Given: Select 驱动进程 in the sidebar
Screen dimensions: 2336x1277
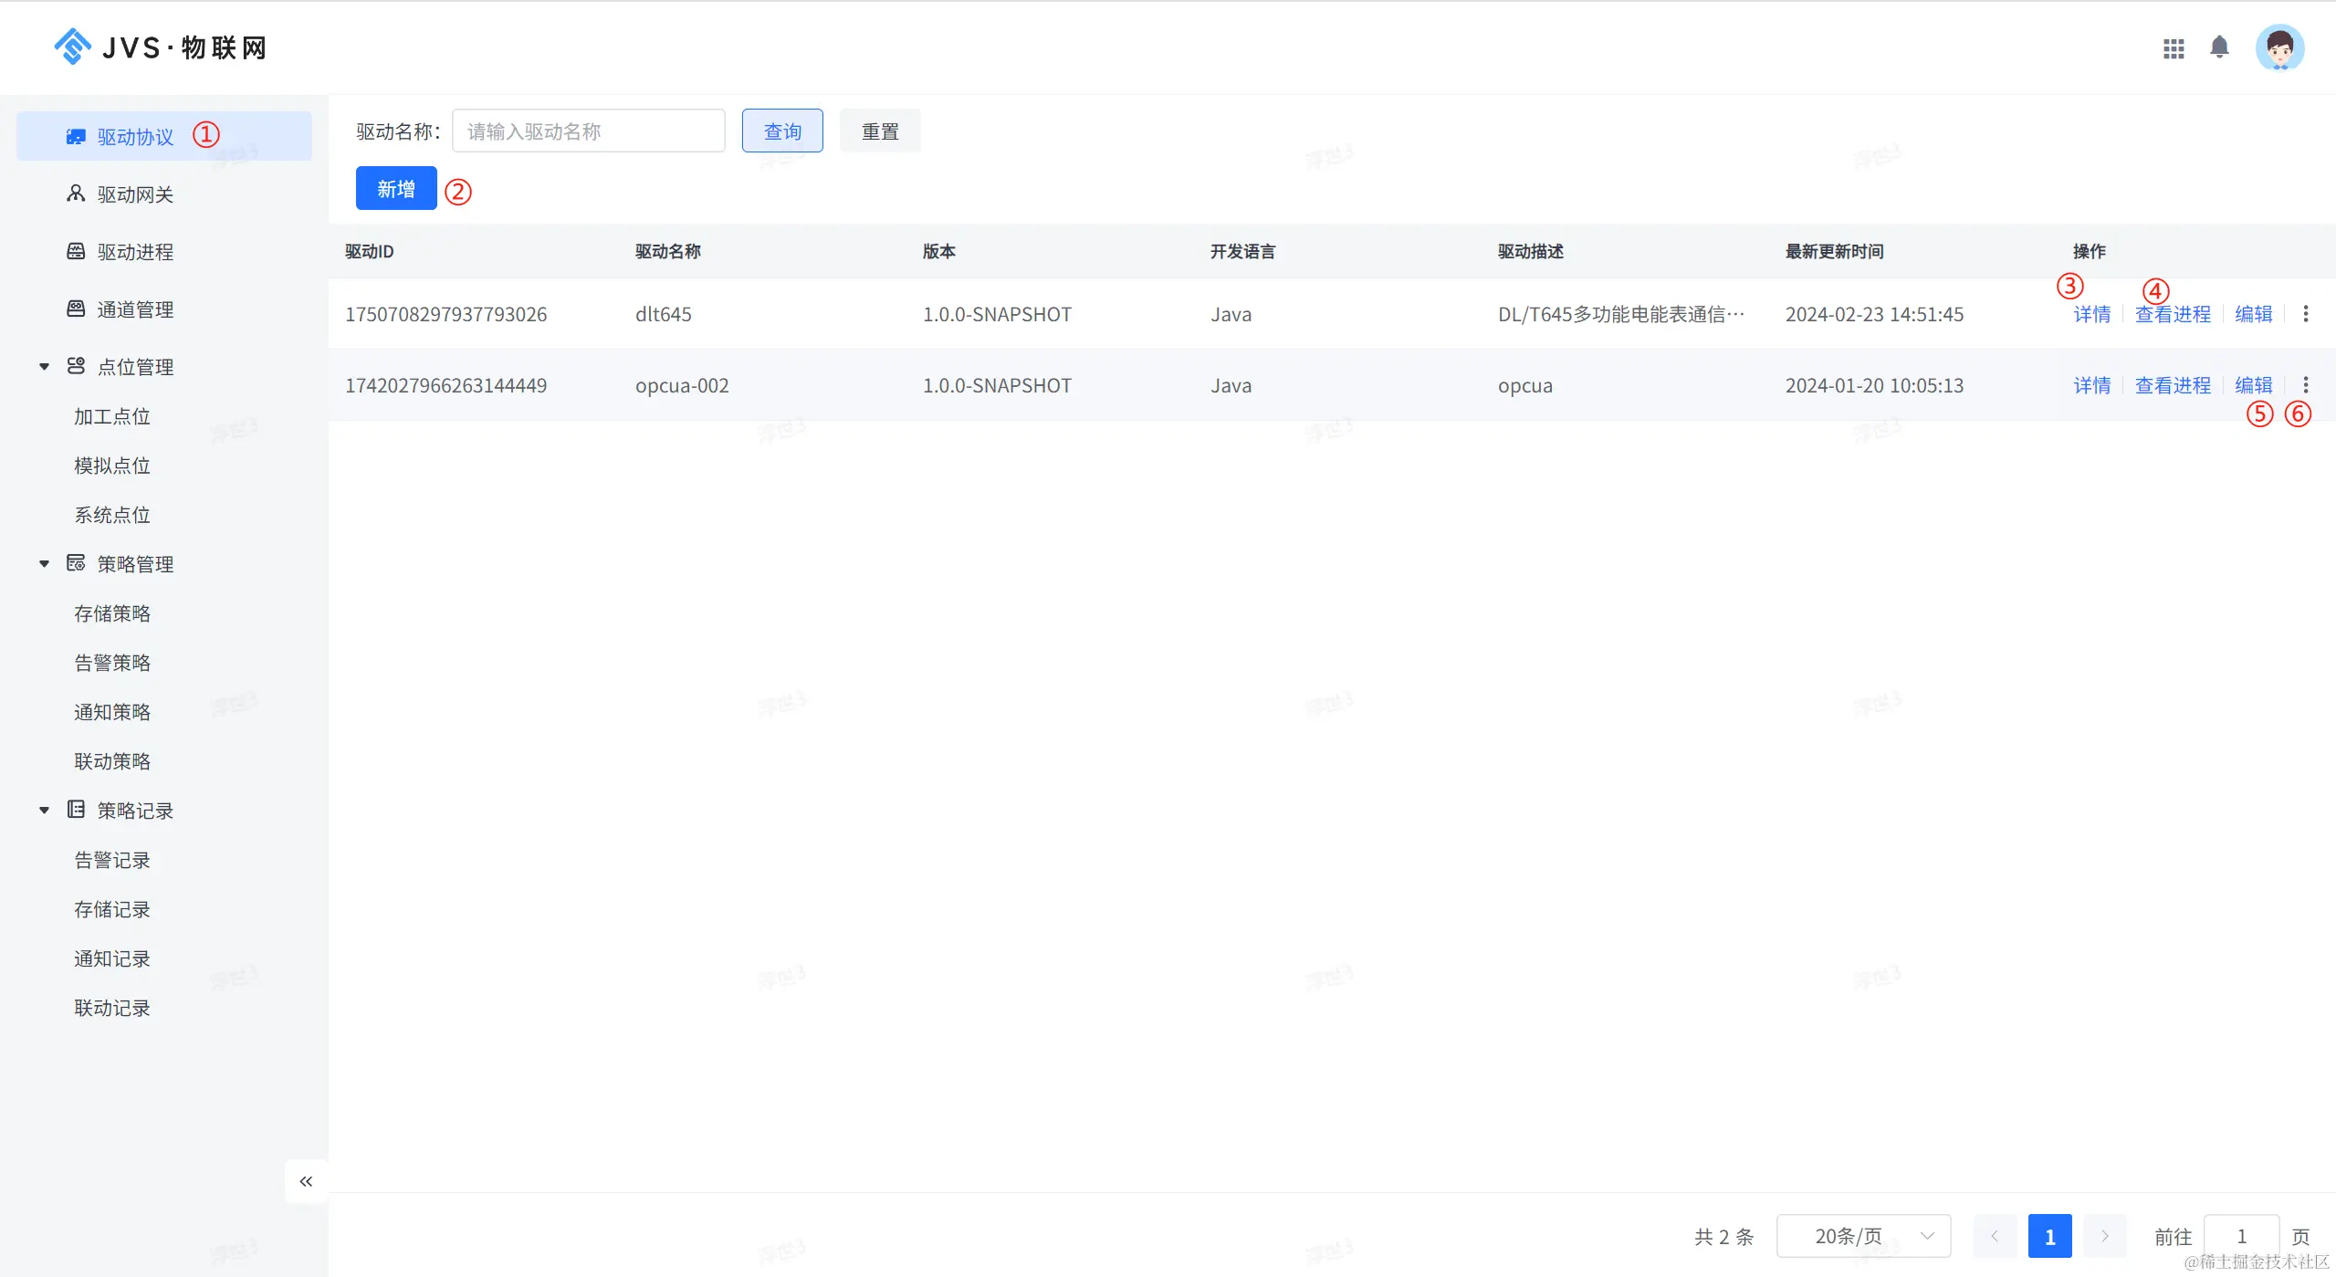Looking at the screenshot, I should [x=135, y=252].
